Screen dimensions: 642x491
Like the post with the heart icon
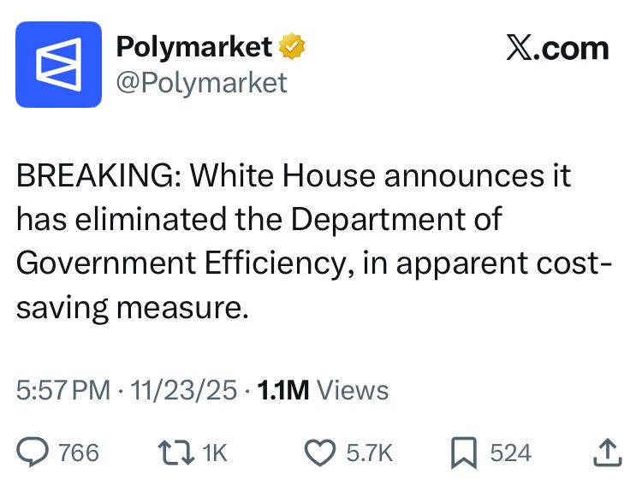(x=321, y=452)
